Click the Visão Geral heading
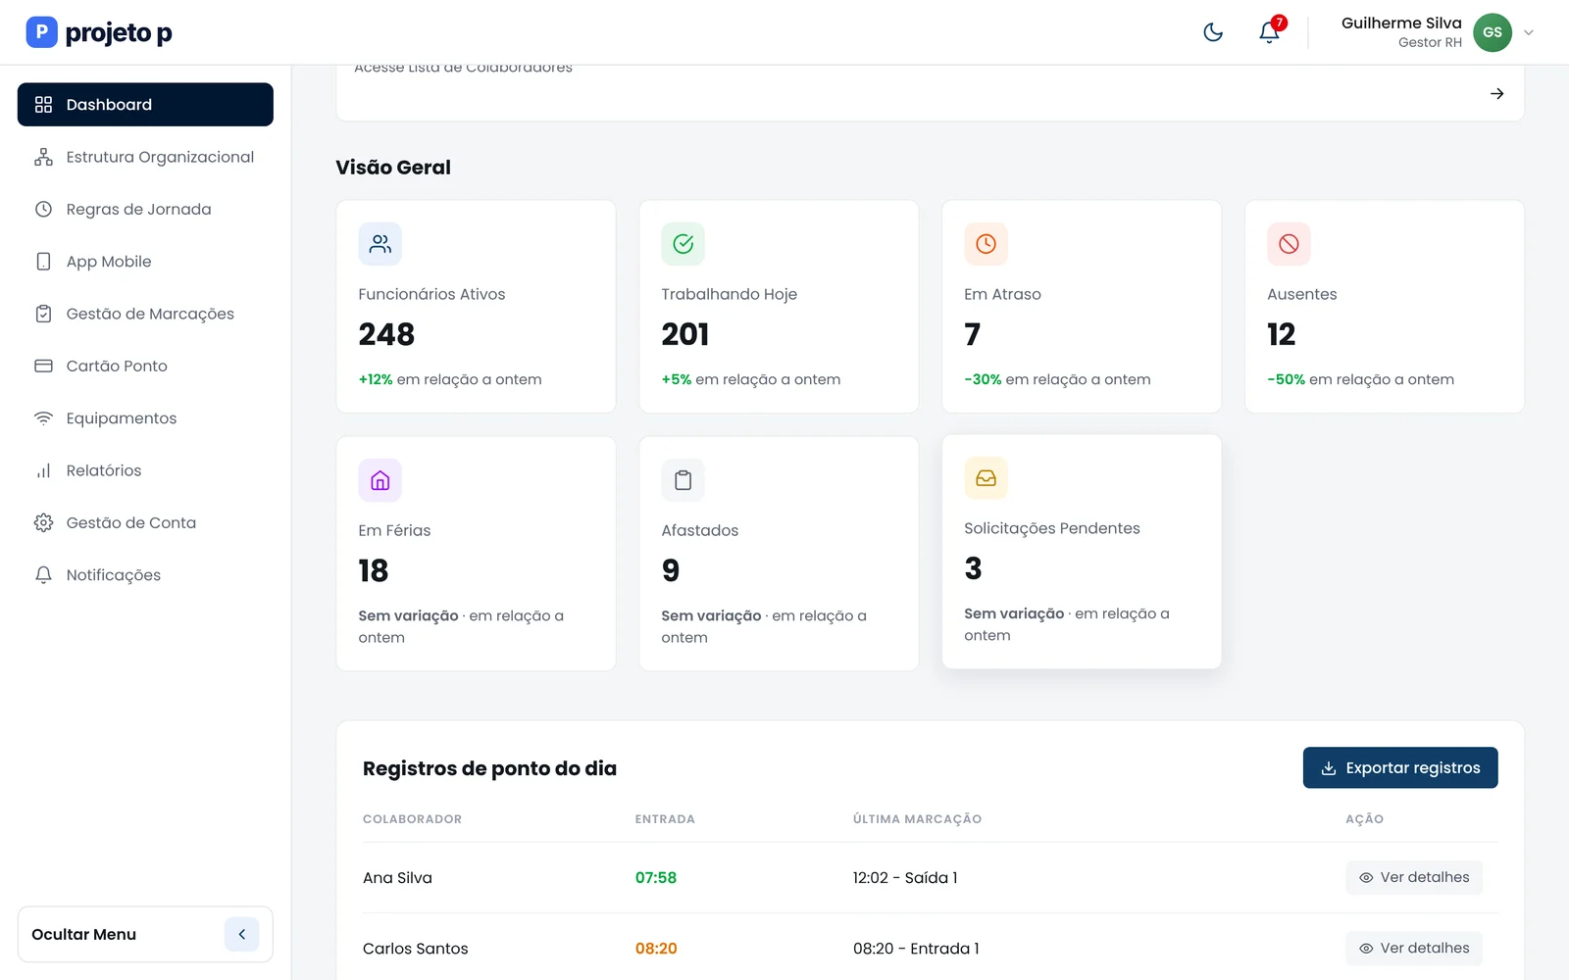1569x980 pixels. (393, 168)
